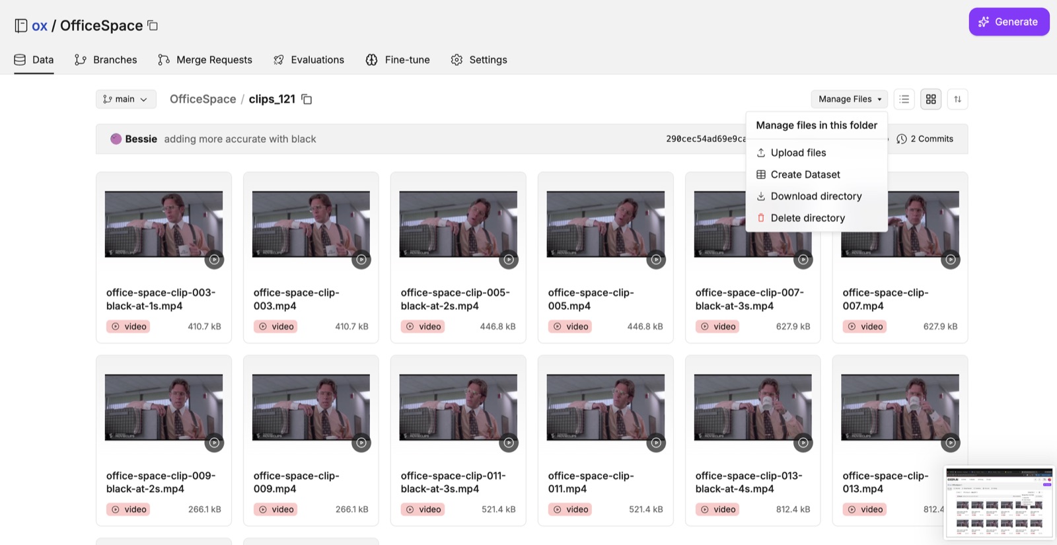Play the office-space-clip-005.mp4 video icon
The width and height of the screenshot is (1057, 545).
pos(656,260)
